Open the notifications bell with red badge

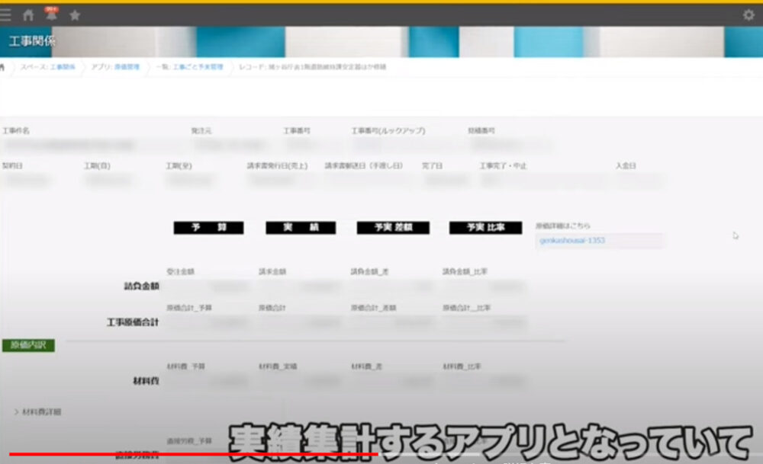[x=50, y=14]
